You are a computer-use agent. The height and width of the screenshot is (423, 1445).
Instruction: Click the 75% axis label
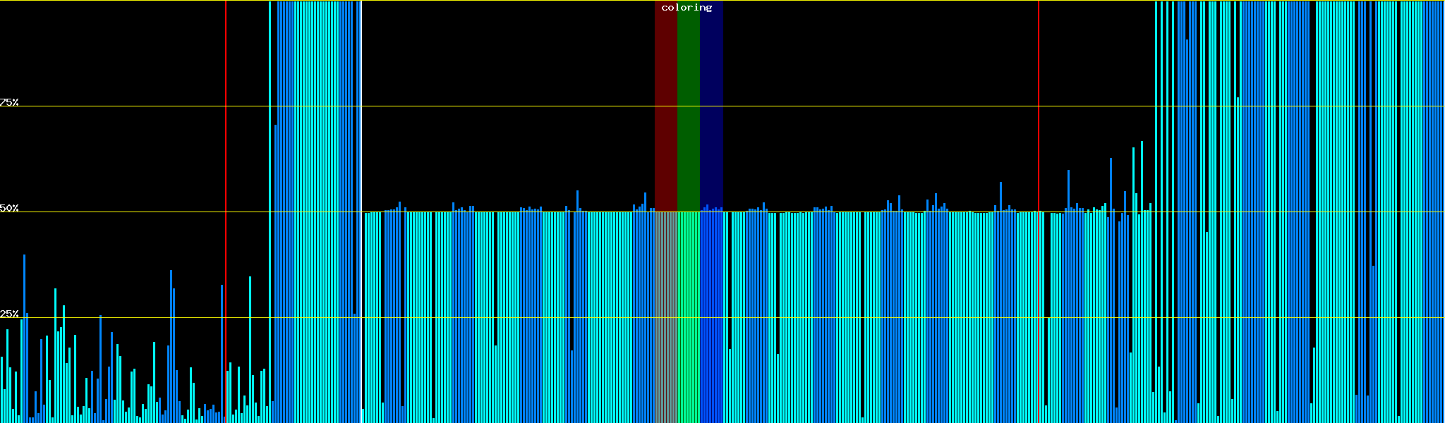click(9, 102)
